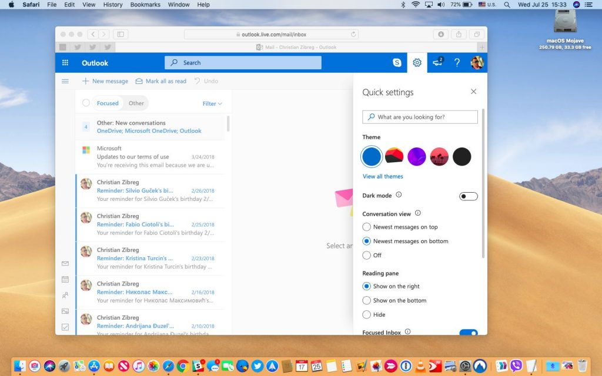Open the History menu in Safari
This screenshot has width=602, height=376.
[112, 5]
